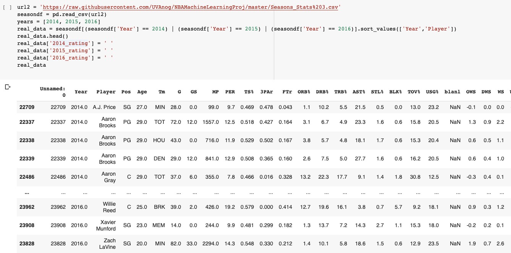This screenshot has width=511, height=253.
Task: Click the row index 22709
Action: pos(27,107)
